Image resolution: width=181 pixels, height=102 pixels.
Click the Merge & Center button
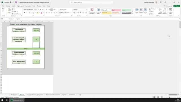click(x=64, y=12)
